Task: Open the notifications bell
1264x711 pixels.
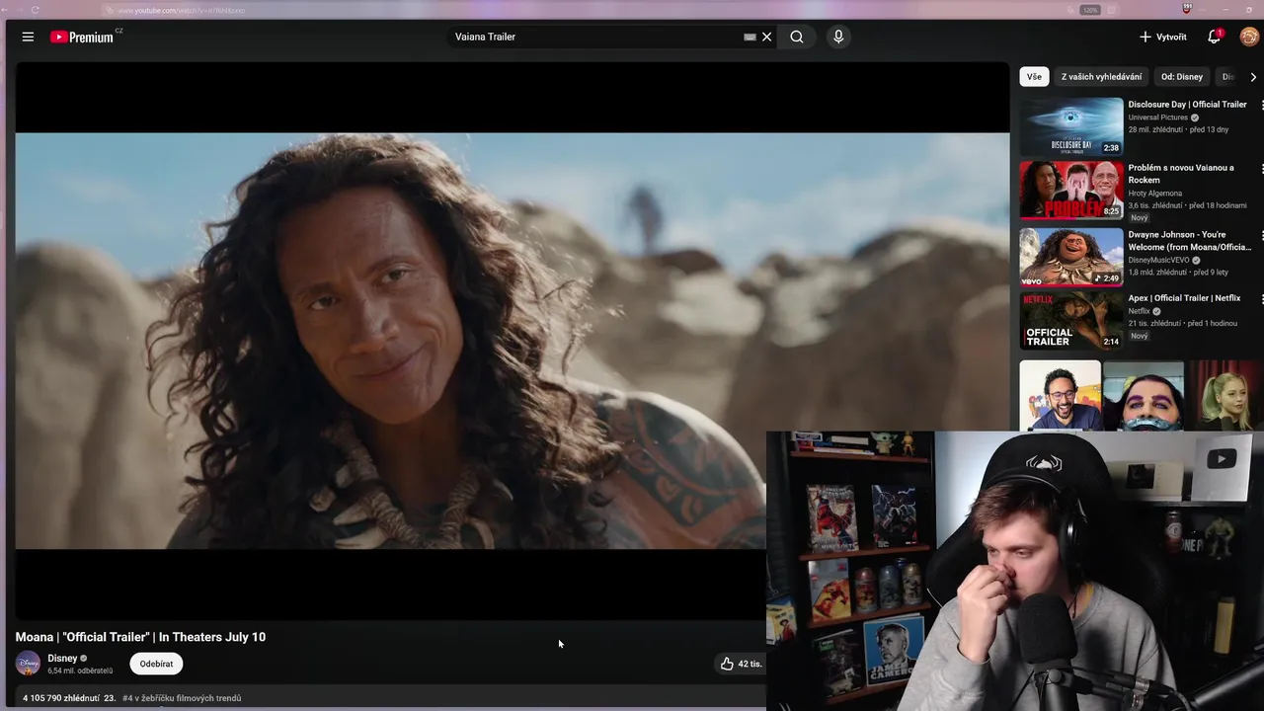Action: point(1215,37)
